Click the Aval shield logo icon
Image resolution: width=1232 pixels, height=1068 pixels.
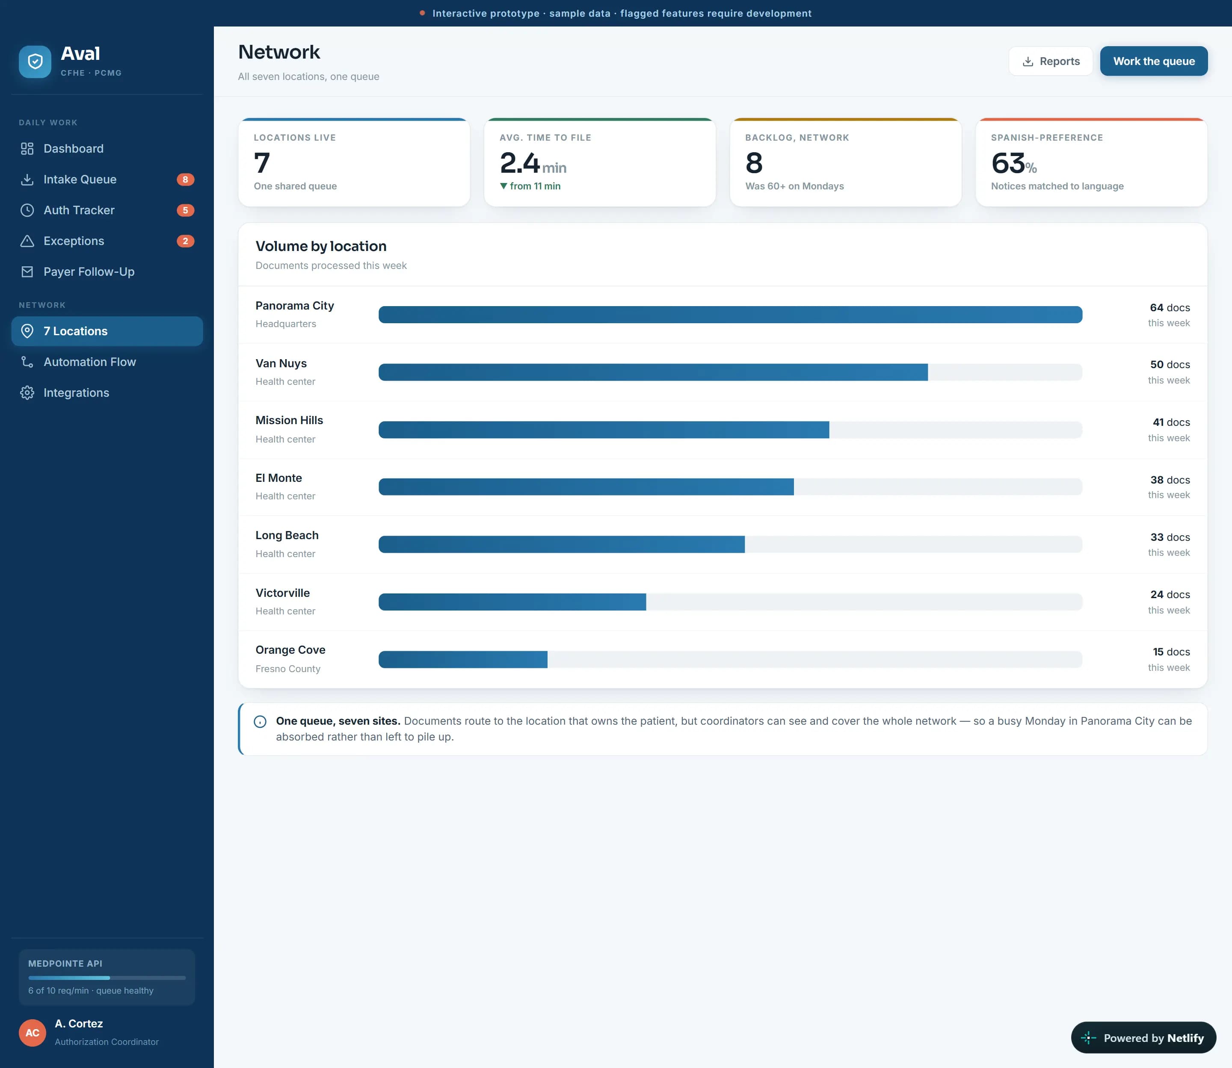[35, 62]
